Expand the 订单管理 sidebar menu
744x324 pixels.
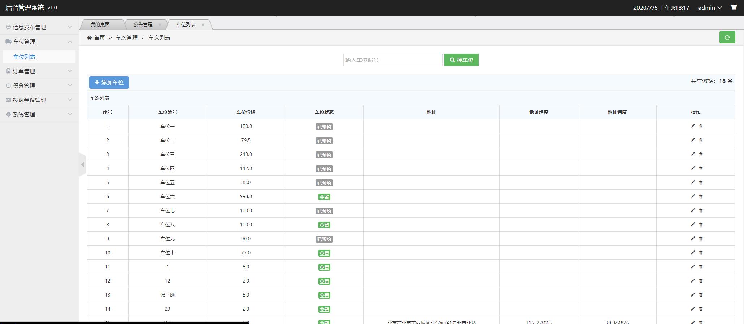pyautogui.click(x=39, y=71)
